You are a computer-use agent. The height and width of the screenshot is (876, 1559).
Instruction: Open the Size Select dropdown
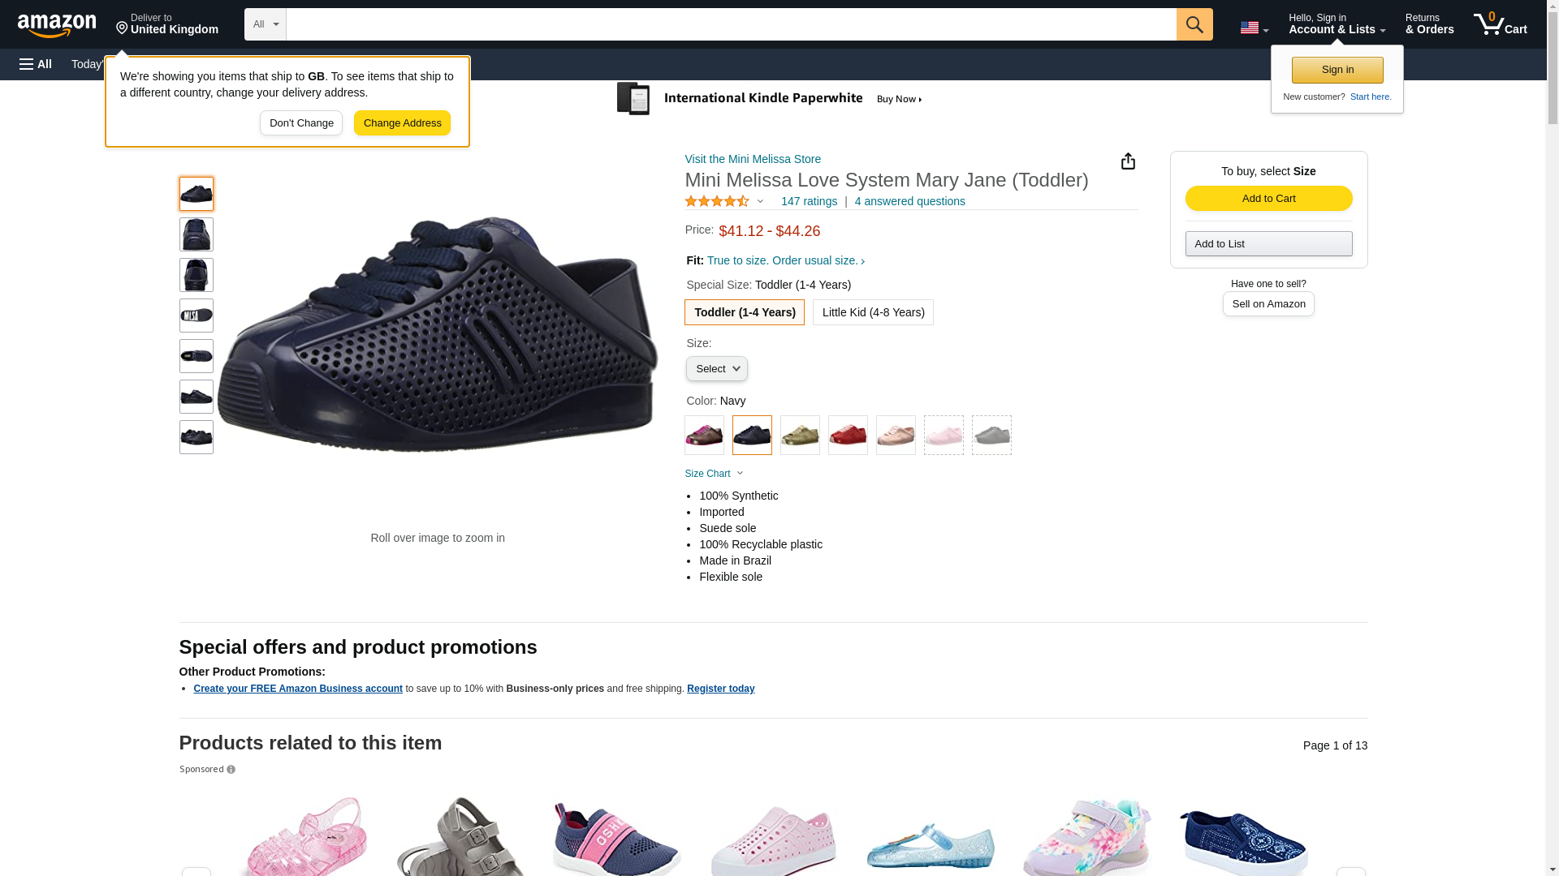coord(716,369)
